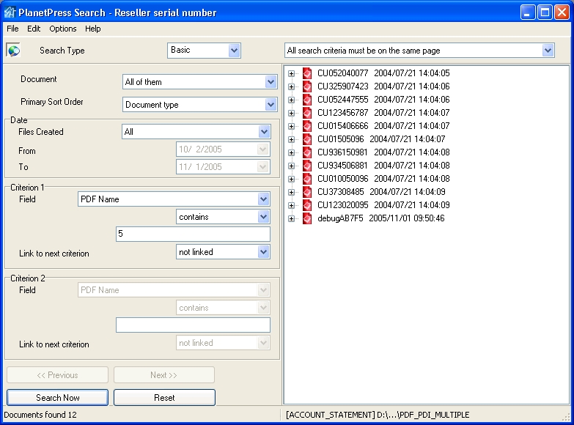Image resolution: width=574 pixels, height=425 pixels.
Task: Click the PDF icon for CU015406666
Action: coord(306,126)
